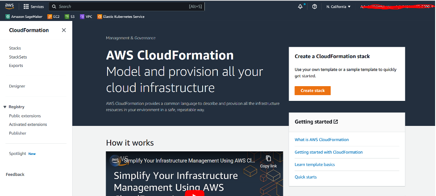The image size is (436, 196).
Task: Click the AWS logo home icon
Action: [10, 7]
